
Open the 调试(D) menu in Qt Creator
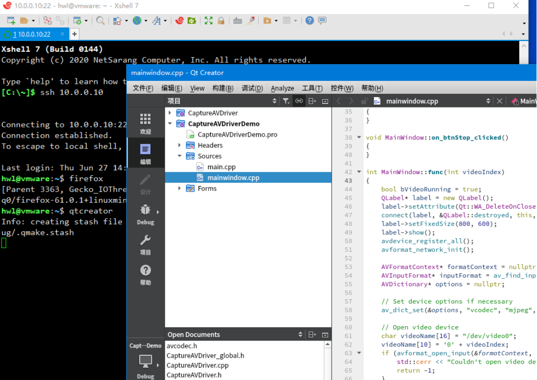point(252,88)
